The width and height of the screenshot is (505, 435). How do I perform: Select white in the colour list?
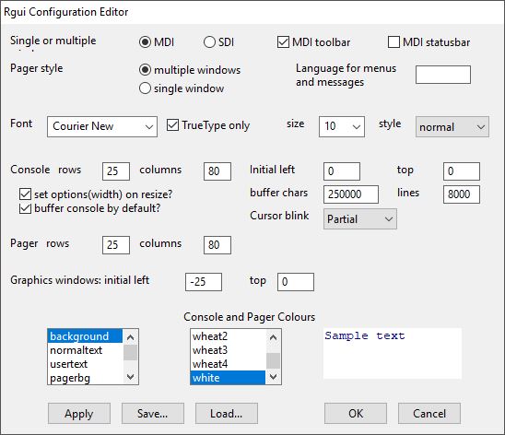[x=228, y=378]
